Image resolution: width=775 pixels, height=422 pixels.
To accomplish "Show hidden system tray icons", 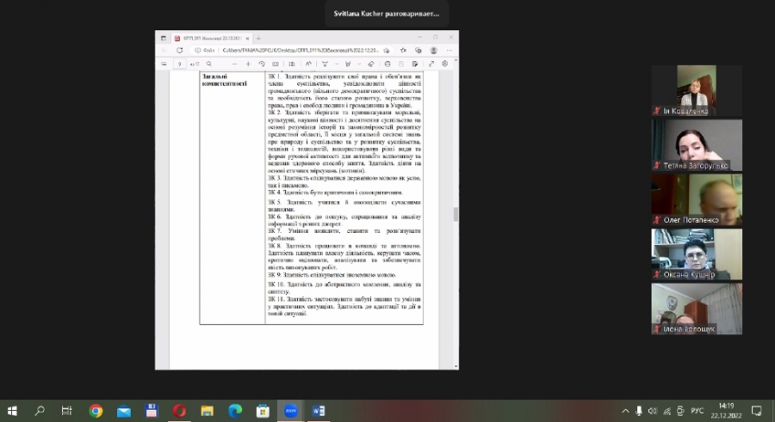I will (626, 411).
